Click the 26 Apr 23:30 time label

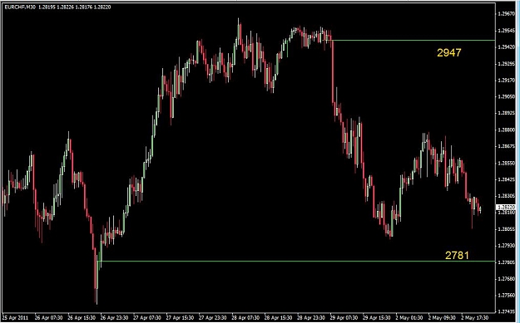(x=114, y=318)
